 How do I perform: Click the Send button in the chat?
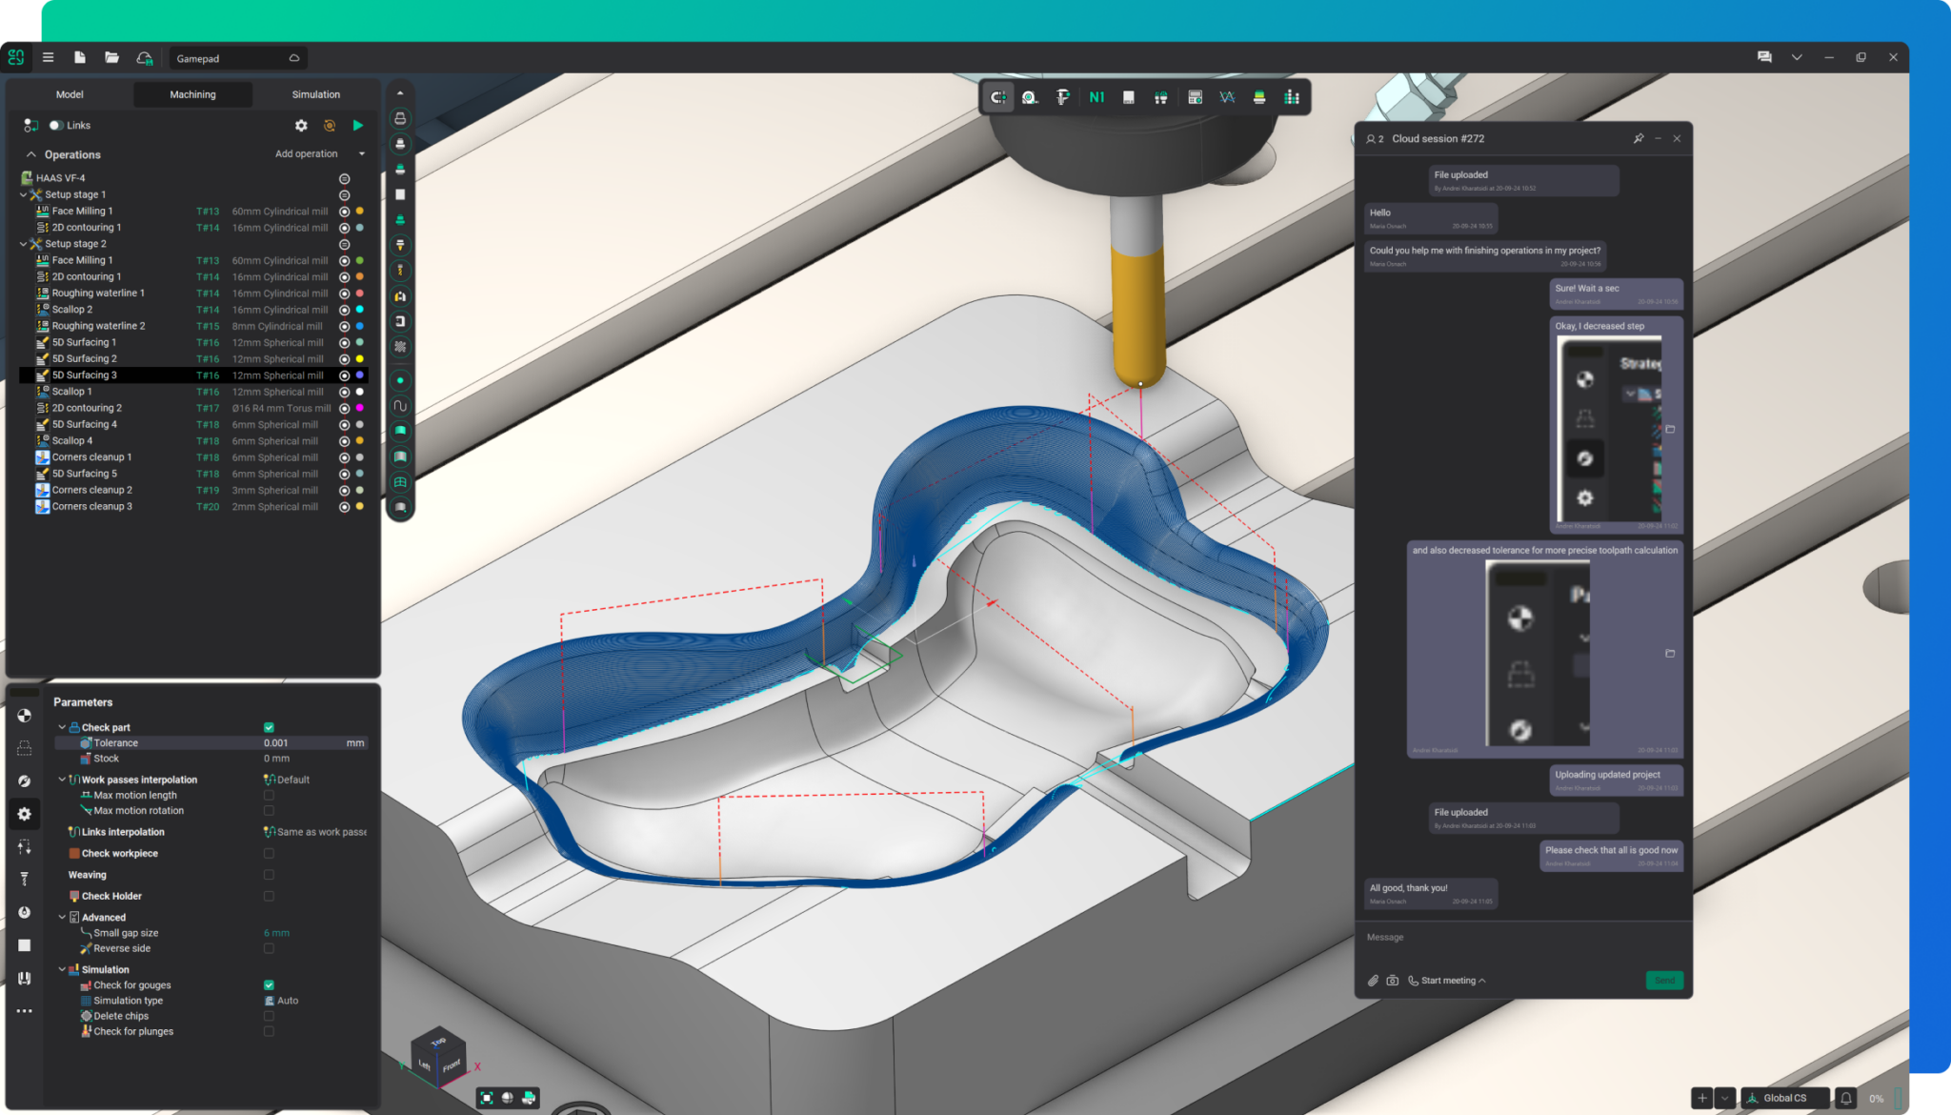(1663, 981)
